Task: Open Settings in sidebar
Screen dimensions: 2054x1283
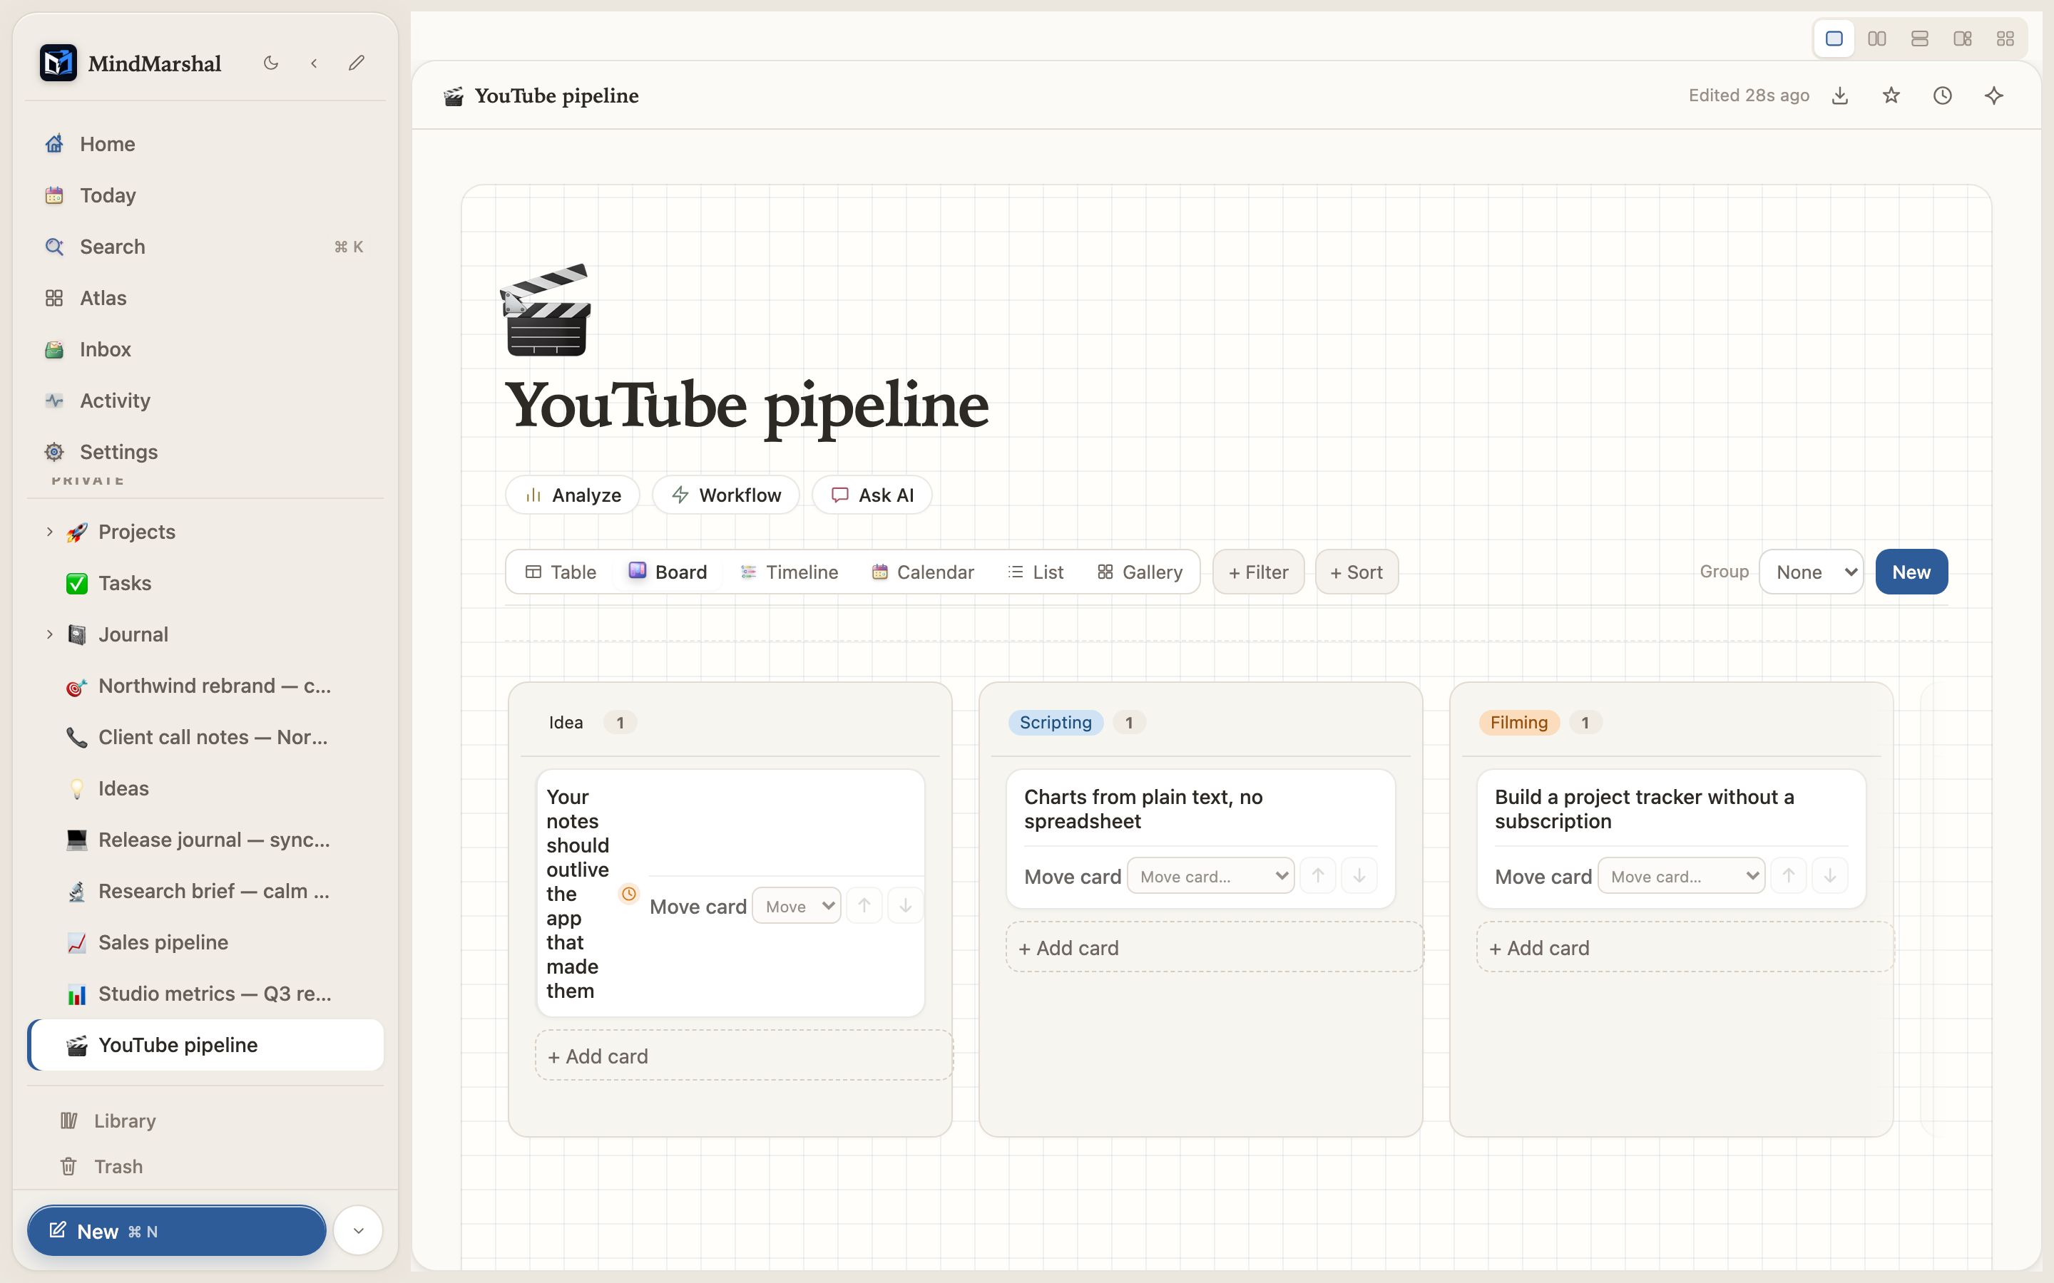Action: [x=205, y=453]
